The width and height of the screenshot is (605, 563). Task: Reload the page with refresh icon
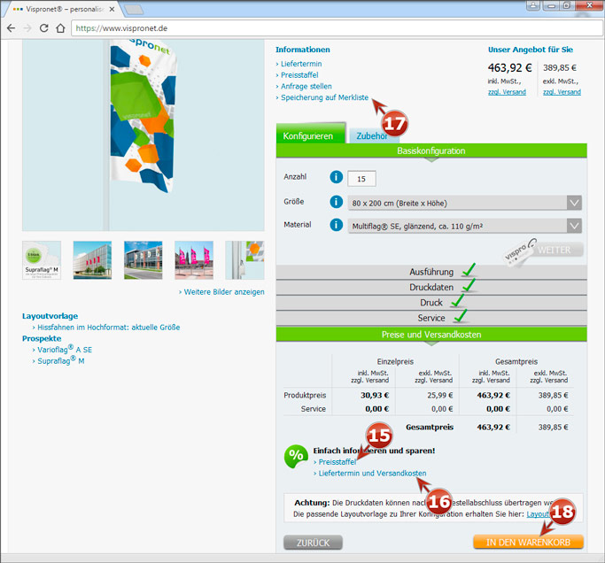pos(44,28)
